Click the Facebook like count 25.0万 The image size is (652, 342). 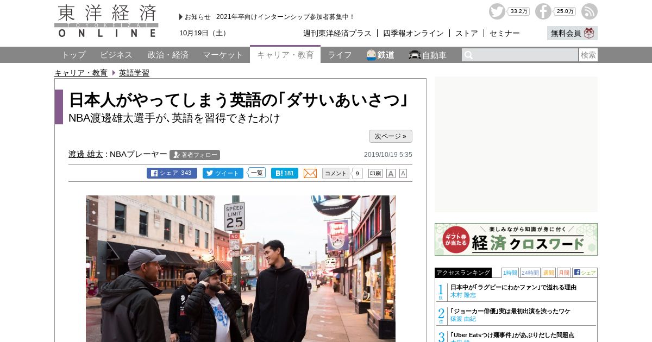coord(565,11)
